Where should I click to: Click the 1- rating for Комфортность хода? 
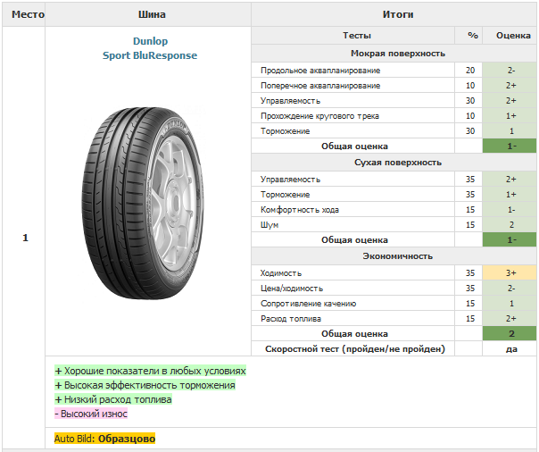[x=510, y=210]
